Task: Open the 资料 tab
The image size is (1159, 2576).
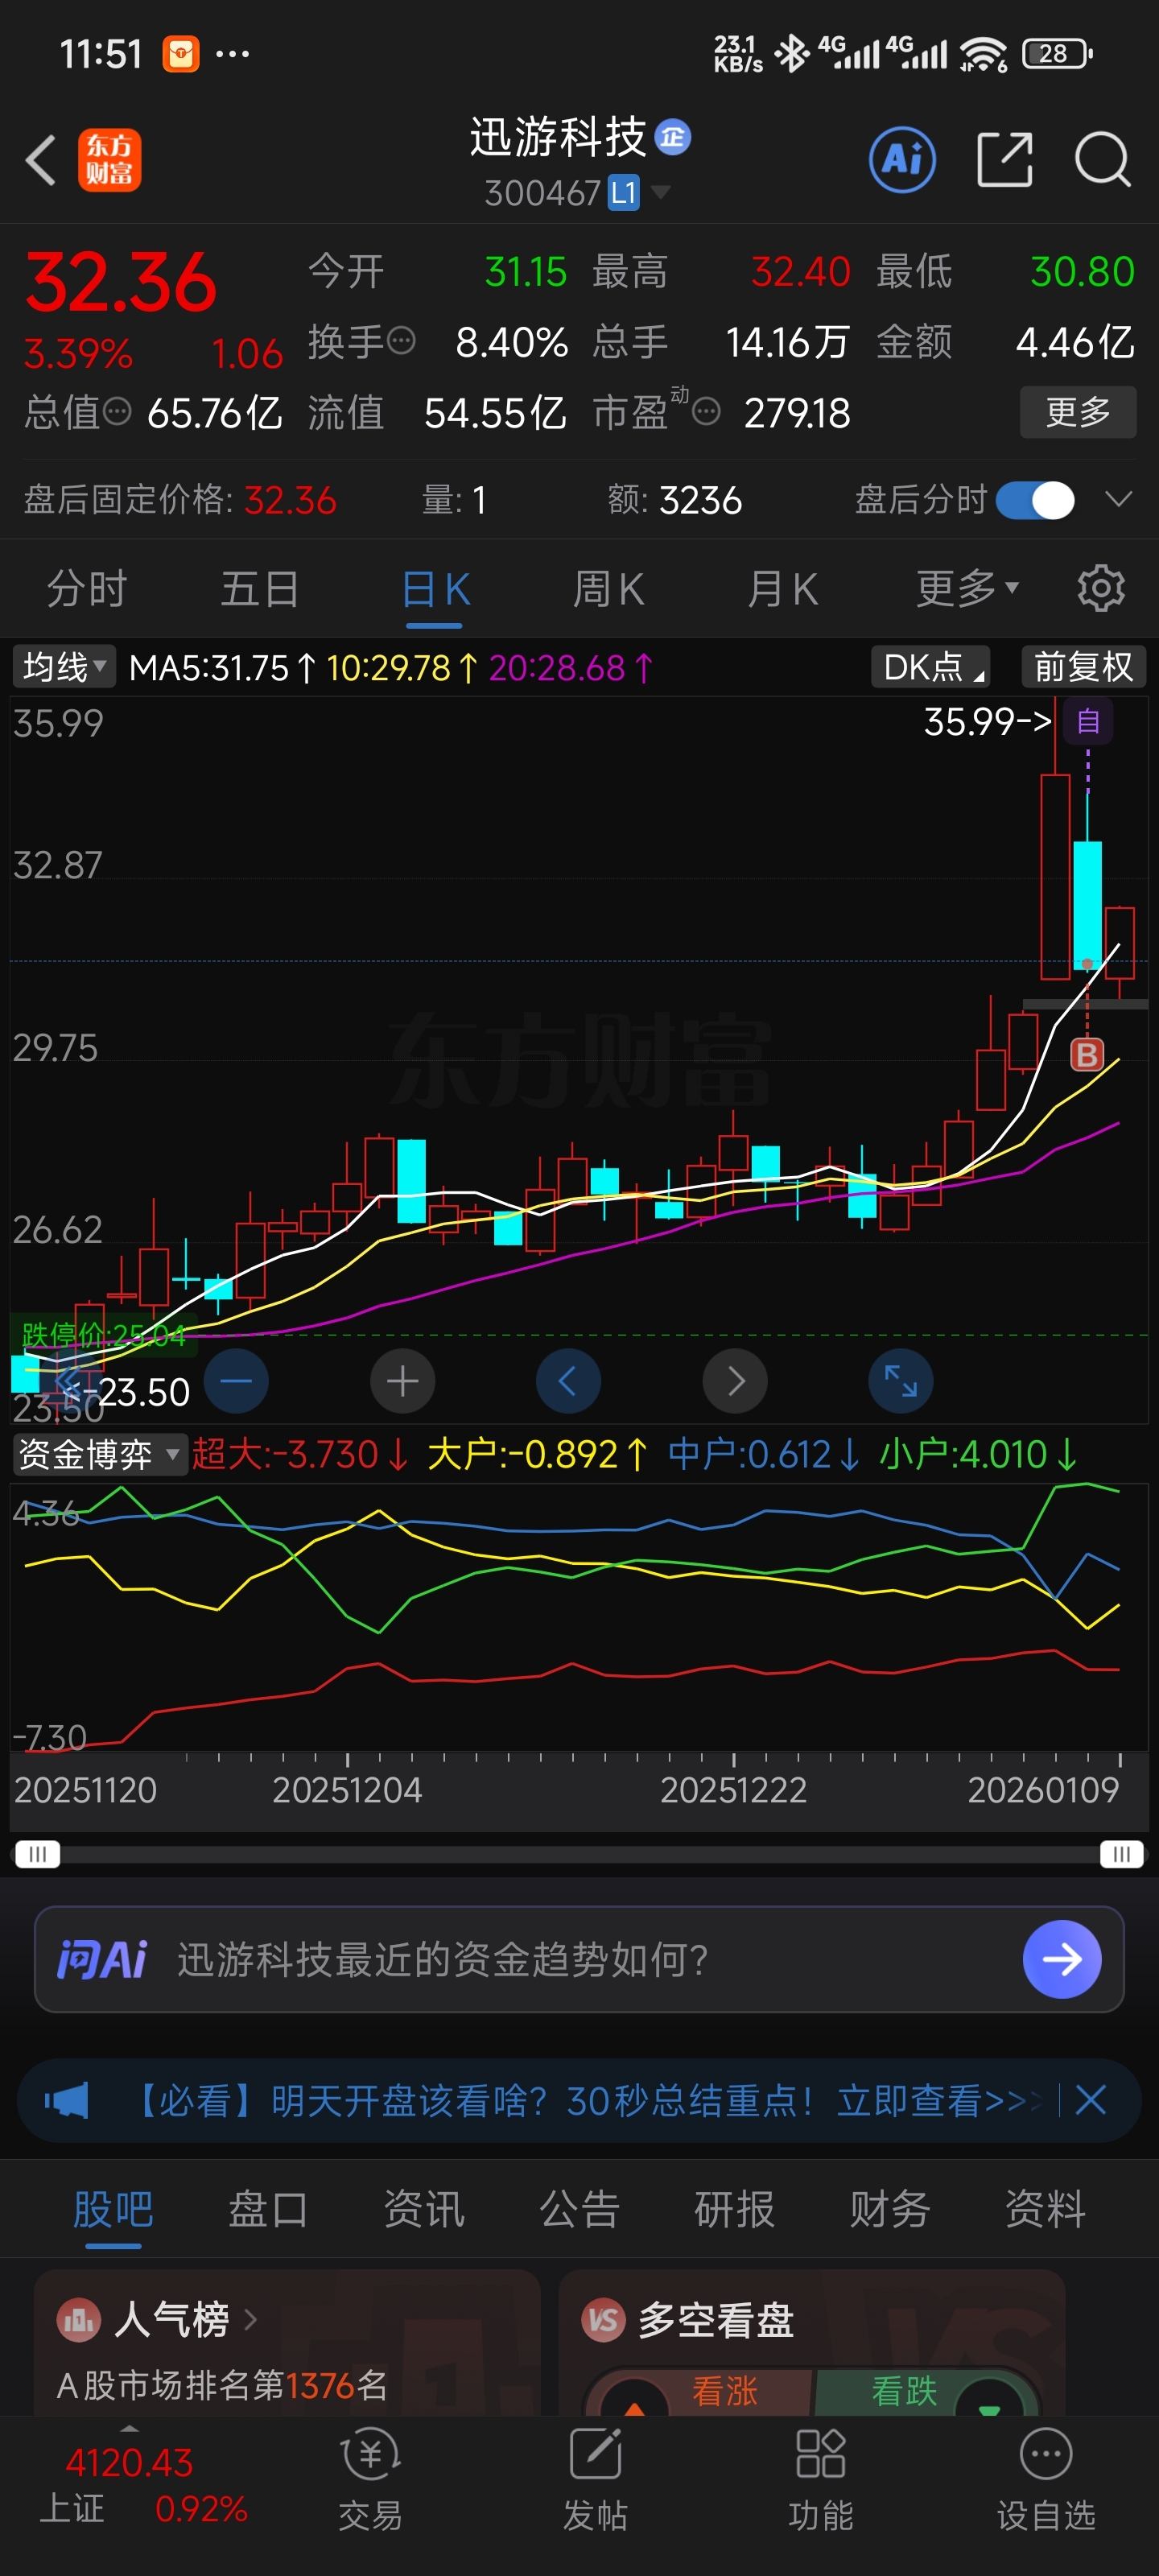Action: click(x=1045, y=2208)
